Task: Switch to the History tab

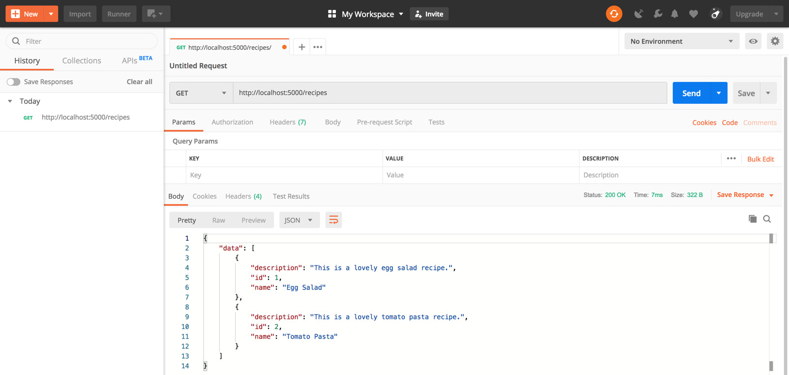Action: [x=27, y=60]
